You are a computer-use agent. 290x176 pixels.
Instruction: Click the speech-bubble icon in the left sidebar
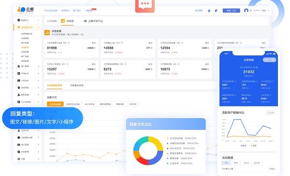point(19,137)
